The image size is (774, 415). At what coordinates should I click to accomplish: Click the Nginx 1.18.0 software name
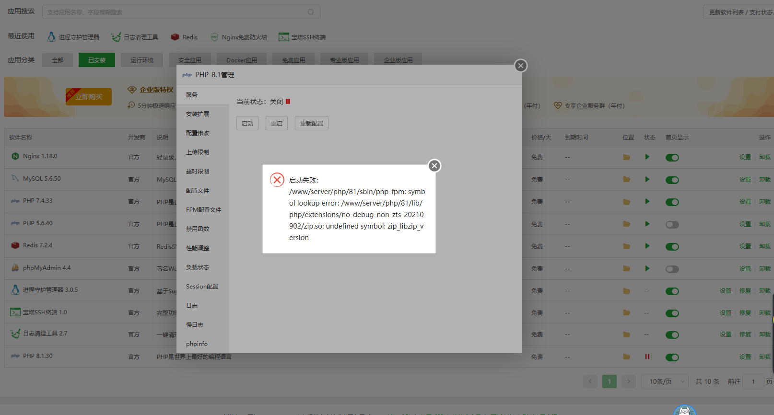pos(40,156)
